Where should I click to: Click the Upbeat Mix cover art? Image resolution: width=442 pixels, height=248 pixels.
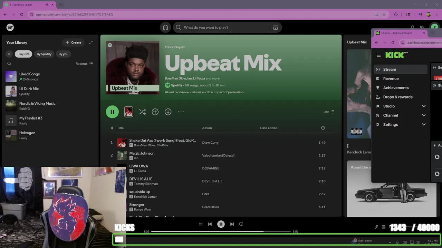133,68
